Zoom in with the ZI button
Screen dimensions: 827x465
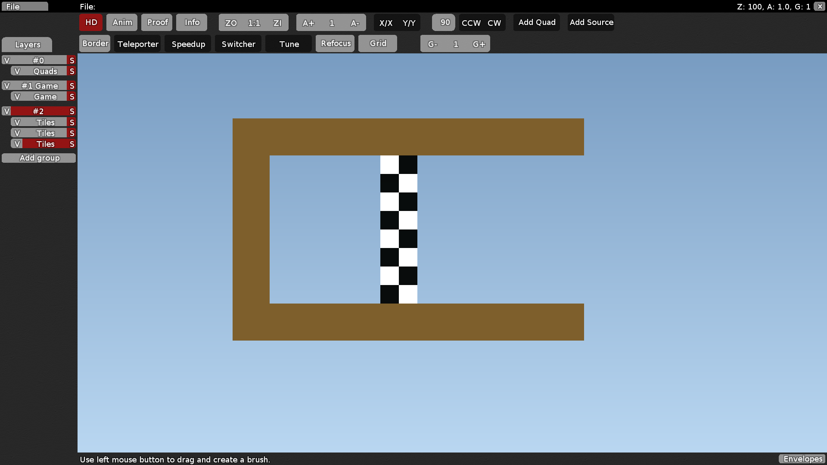coord(277,22)
